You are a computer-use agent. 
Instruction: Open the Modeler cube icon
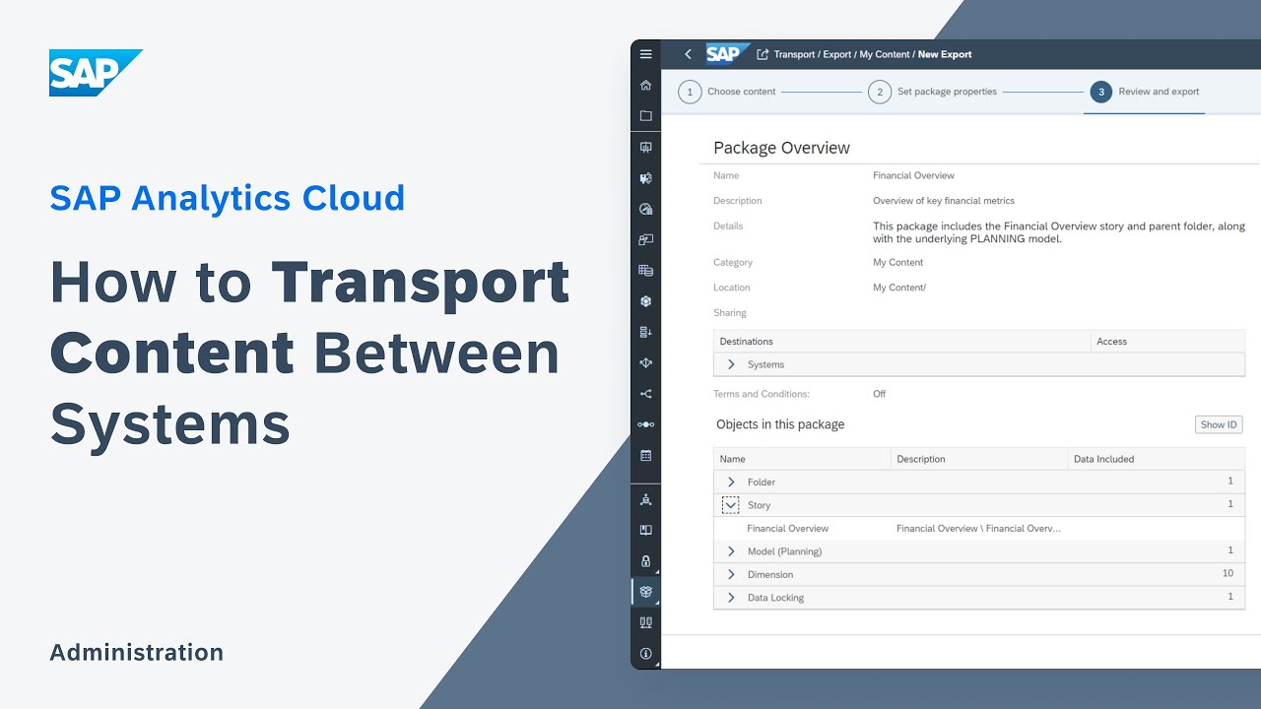[645, 301]
